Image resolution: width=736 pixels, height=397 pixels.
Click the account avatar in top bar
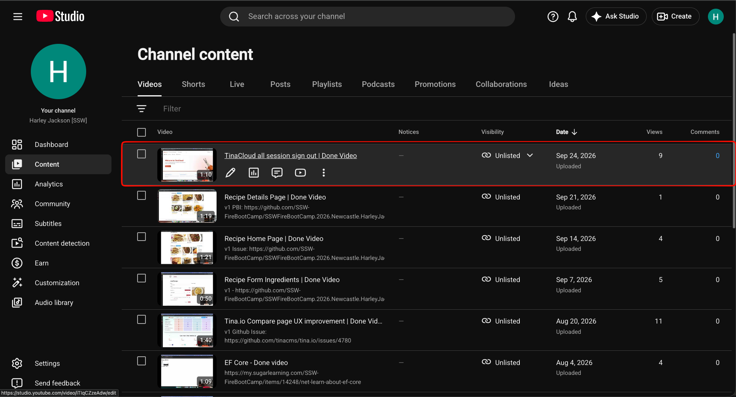(x=715, y=17)
